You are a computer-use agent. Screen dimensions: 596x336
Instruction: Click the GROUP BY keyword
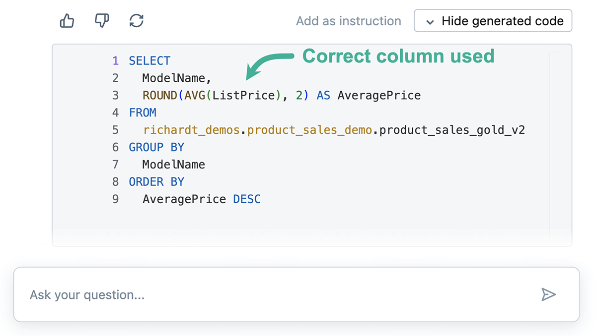[156, 147]
